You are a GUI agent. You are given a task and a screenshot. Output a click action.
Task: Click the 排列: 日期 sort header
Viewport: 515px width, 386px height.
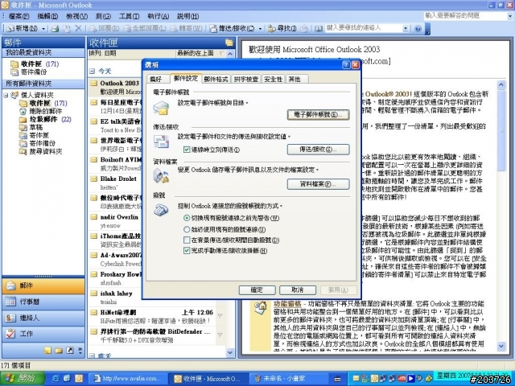pos(131,53)
